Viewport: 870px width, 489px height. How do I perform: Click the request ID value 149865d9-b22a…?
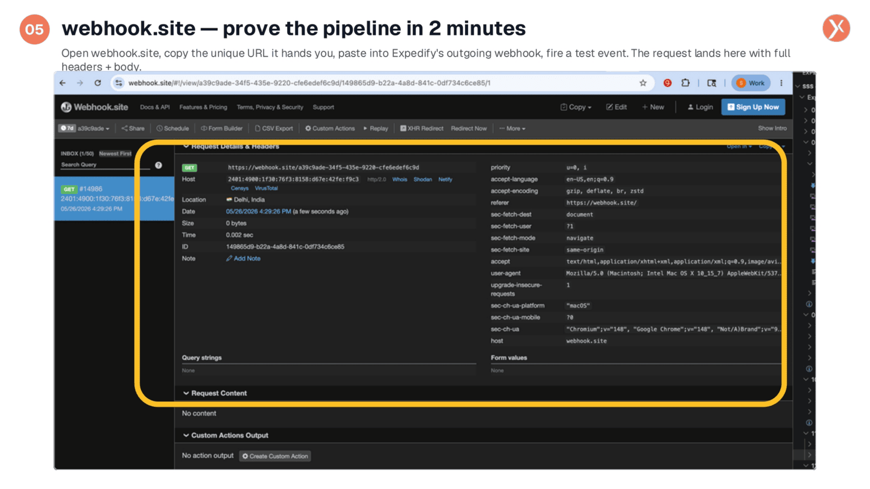pyautogui.click(x=285, y=247)
